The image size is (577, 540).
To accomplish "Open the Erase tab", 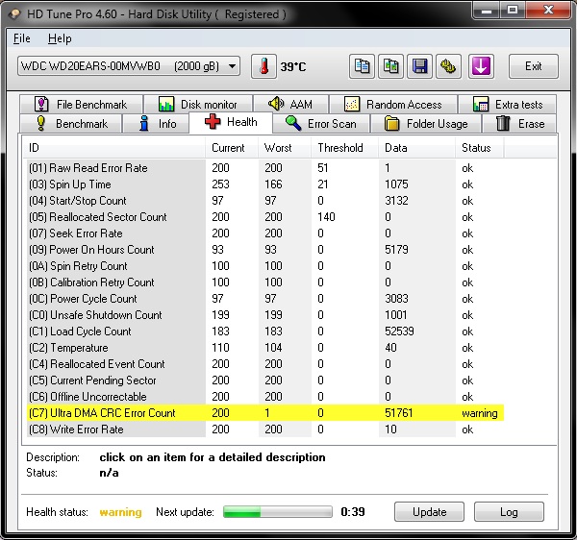I will (x=519, y=124).
